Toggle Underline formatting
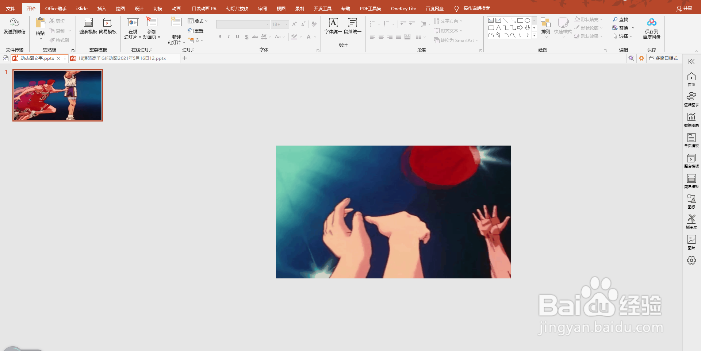701x351 pixels. tap(237, 37)
